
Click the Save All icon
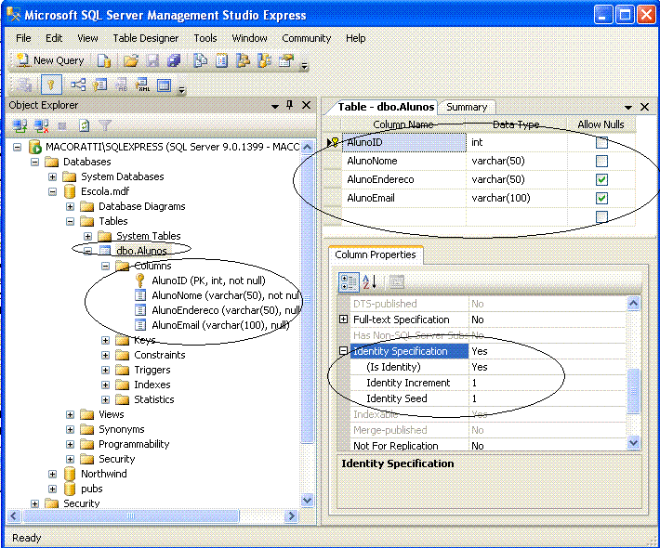174,61
